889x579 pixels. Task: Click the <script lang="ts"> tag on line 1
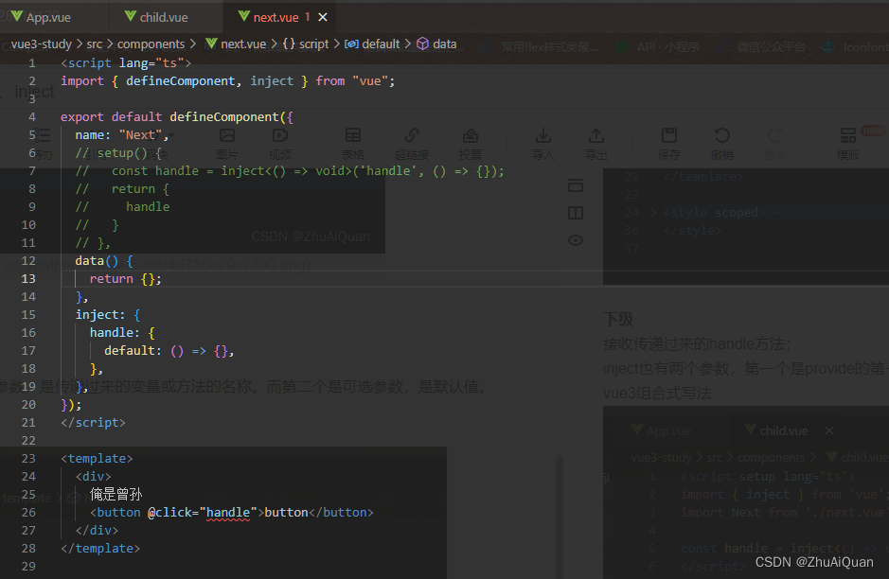click(126, 62)
